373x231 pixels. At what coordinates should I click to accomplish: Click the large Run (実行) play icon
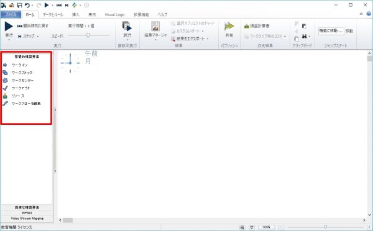pyautogui.click(x=9, y=26)
